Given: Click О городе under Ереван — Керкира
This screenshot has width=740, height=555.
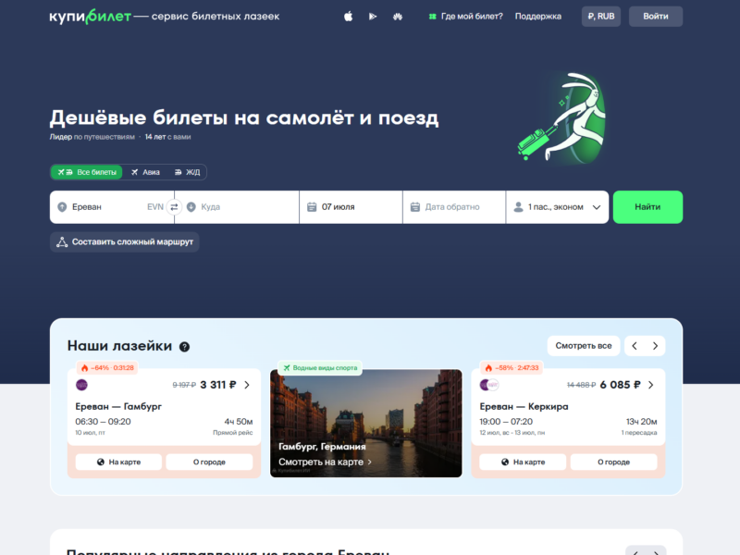Looking at the screenshot, I should 613,462.
